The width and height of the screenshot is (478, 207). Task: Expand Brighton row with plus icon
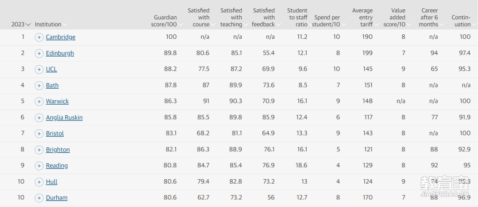pos(39,150)
